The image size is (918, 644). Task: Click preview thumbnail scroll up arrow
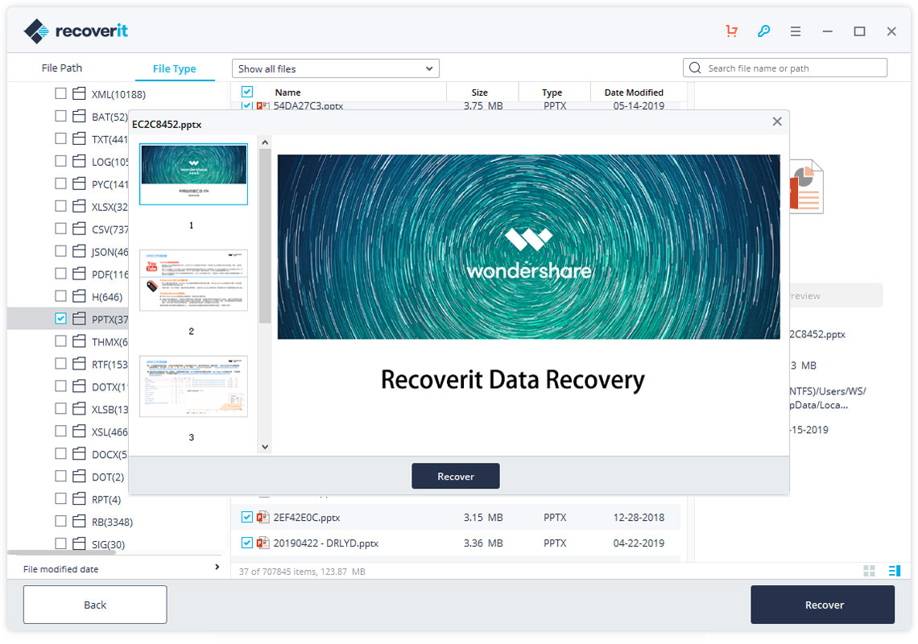(x=265, y=142)
